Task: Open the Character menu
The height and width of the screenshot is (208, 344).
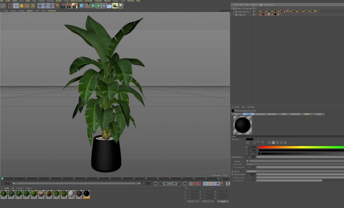Action: click(x=98, y=1)
